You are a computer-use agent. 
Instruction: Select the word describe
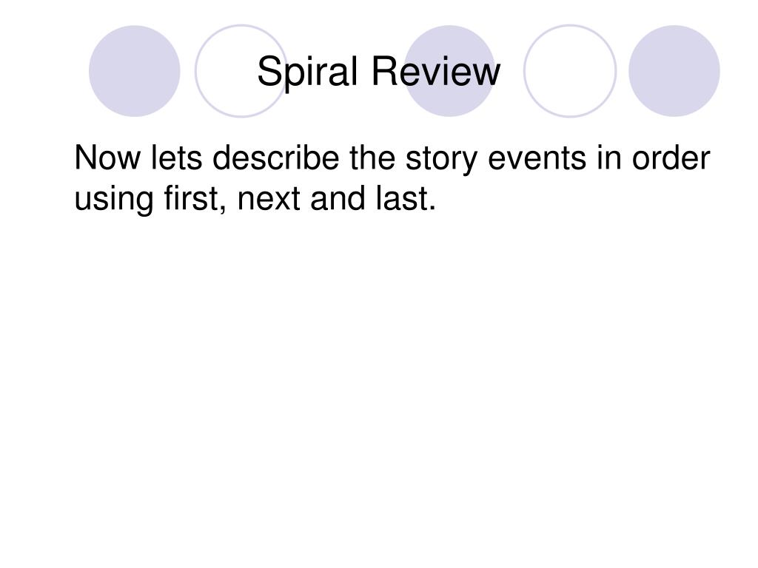pyautogui.click(x=276, y=158)
